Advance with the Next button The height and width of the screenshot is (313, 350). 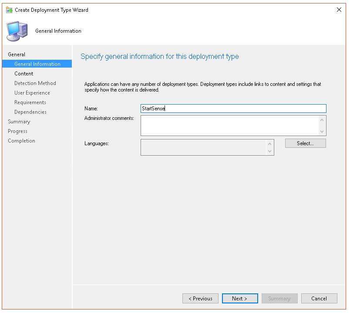240,299
